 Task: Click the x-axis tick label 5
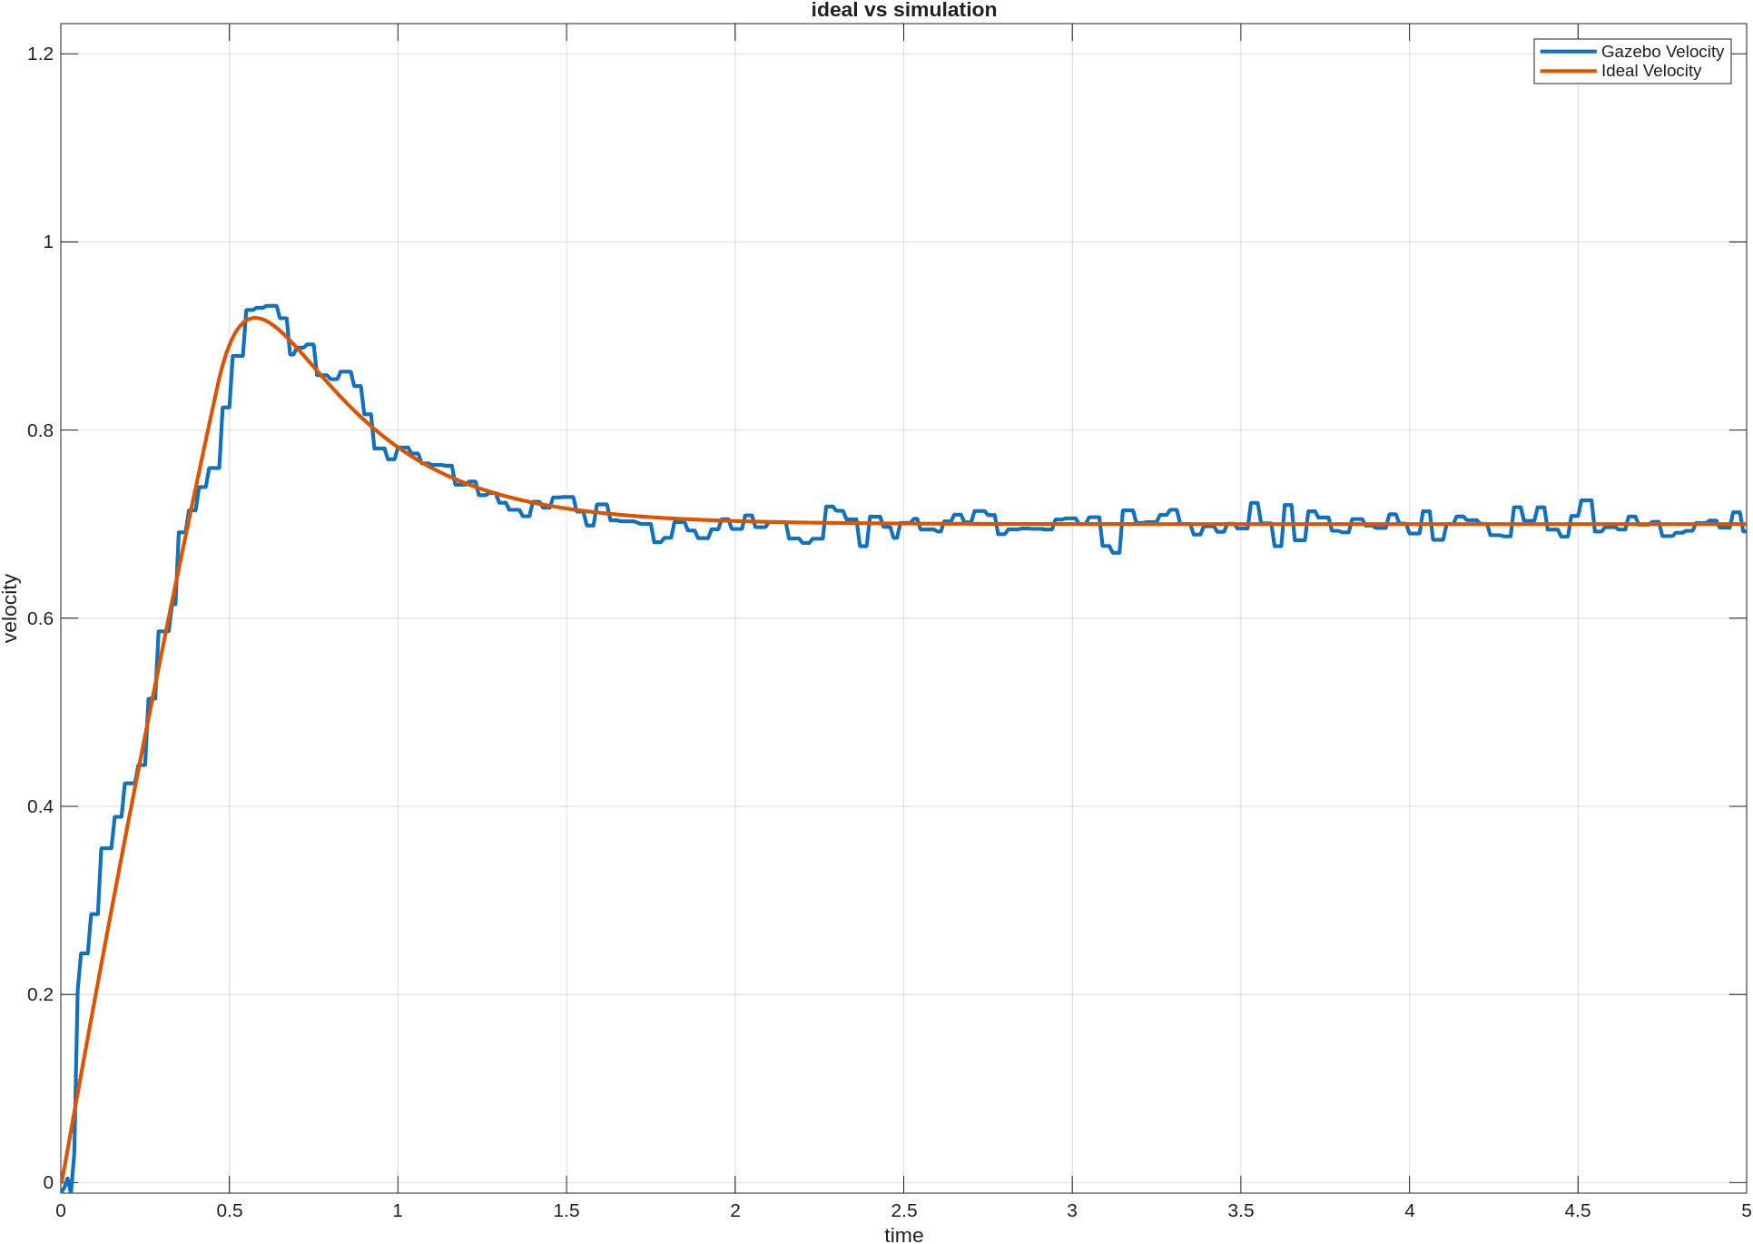(1745, 1210)
